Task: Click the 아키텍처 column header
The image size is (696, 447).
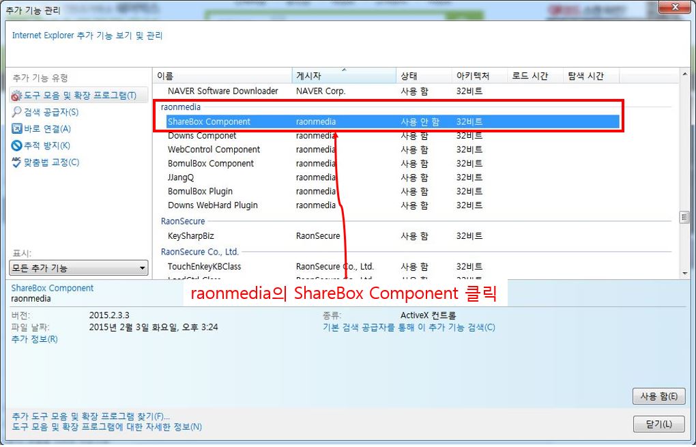Action: point(479,76)
